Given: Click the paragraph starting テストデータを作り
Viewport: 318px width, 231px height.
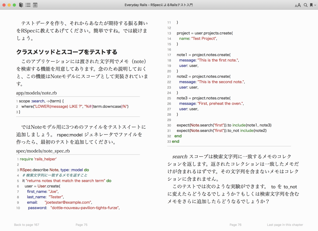Looking at the screenshot, I should (82, 31).
